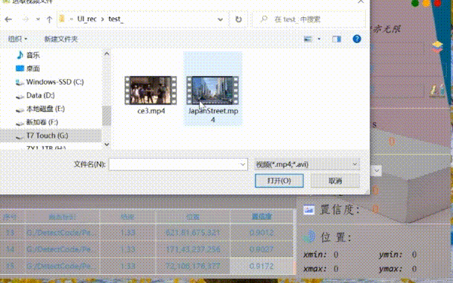Expand the address path history dropdown
The image size is (453, 283).
point(220,19)
